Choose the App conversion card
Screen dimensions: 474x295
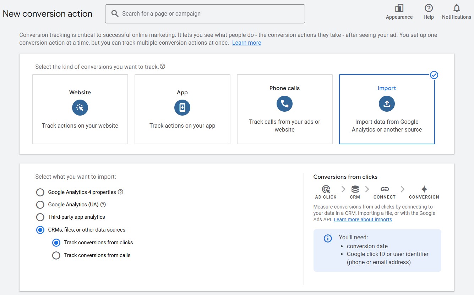tap(182, 109)
